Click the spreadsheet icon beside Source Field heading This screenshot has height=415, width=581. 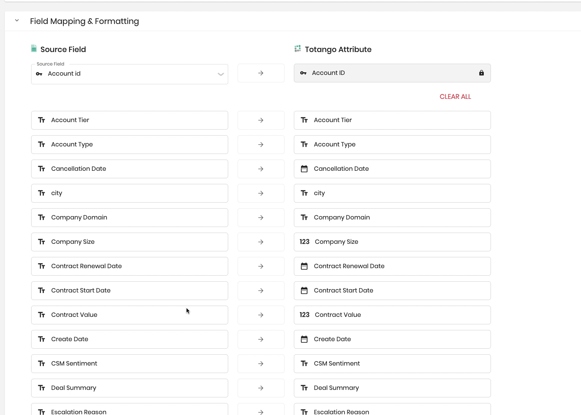34,49
